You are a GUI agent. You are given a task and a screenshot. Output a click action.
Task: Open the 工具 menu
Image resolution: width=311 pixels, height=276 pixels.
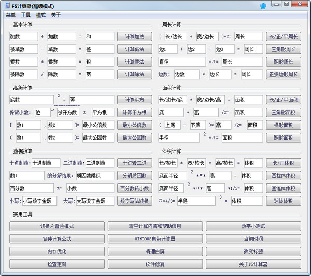pos(25,15)
